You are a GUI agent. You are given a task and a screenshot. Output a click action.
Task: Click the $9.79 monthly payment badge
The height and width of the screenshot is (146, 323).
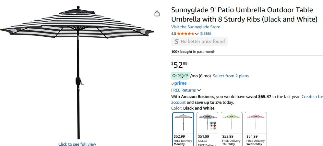[x=180, y=76]
